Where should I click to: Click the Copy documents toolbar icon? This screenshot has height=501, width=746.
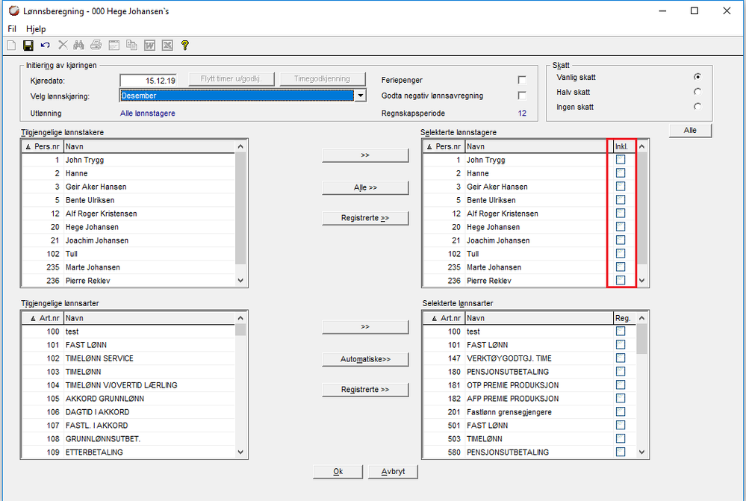[131, 46]
